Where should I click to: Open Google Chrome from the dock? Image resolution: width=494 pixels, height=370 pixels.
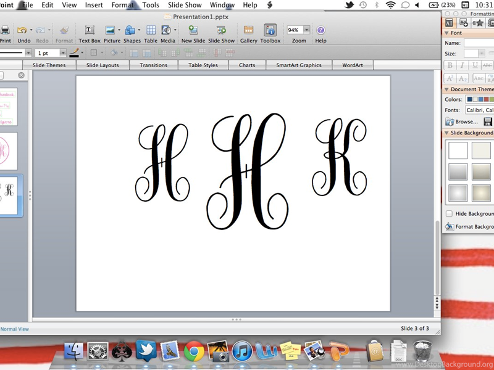point(193,351)
